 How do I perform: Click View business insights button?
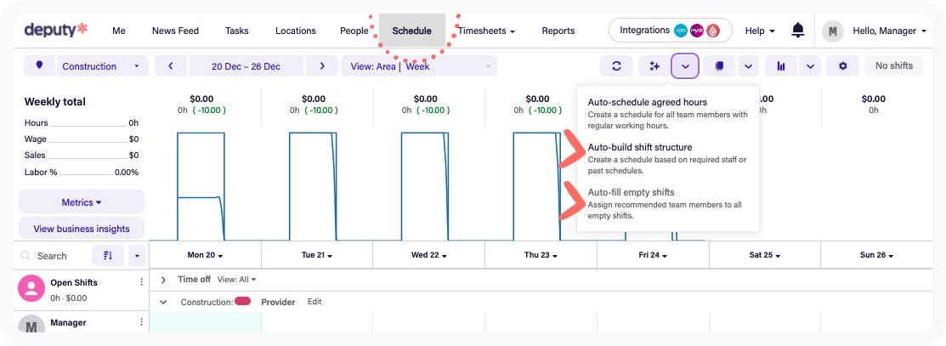82,229
